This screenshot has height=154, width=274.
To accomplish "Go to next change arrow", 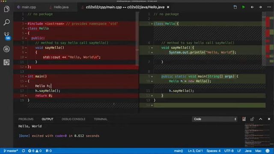I will pos(260,7).
